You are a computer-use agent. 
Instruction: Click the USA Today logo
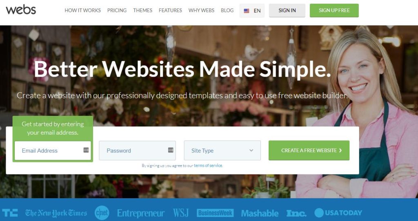coord(338,213)
